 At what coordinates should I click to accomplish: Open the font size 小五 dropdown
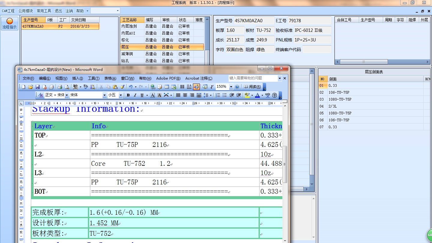tap(121, 95)
